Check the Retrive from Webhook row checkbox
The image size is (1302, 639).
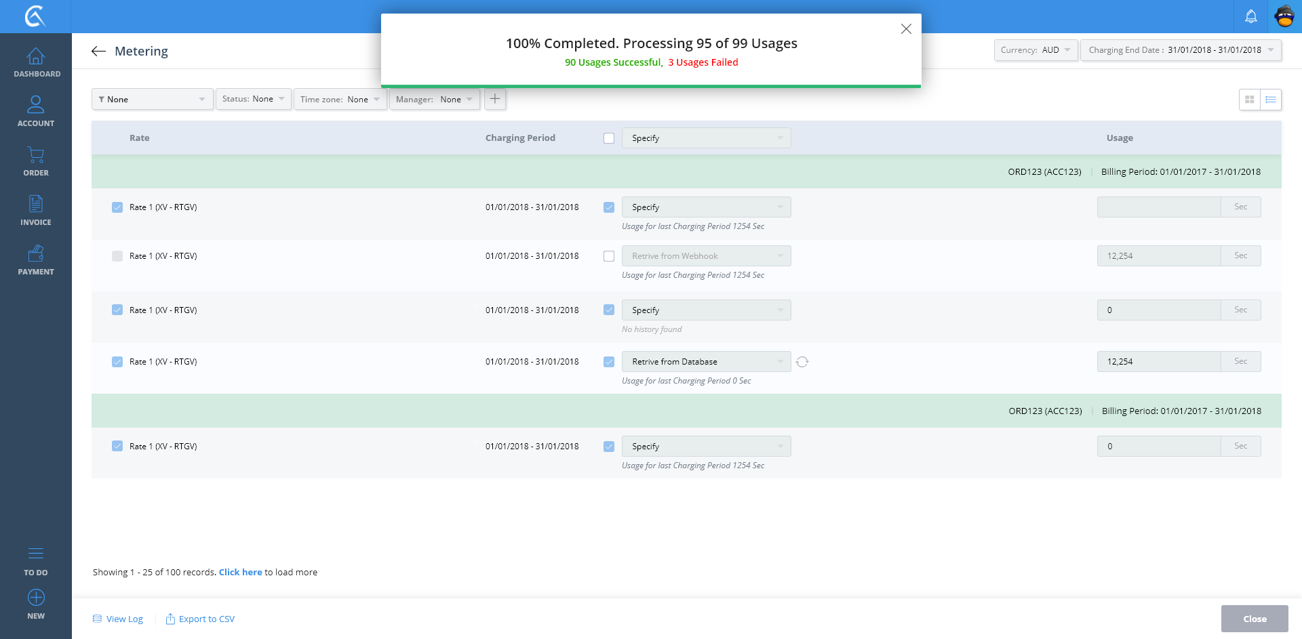pos(609,256)
